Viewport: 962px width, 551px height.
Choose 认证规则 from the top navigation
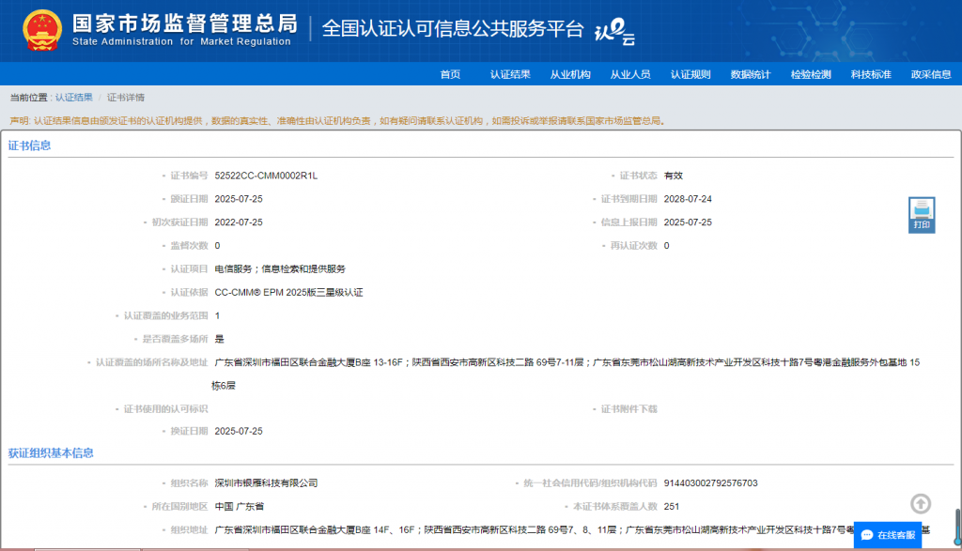coord(690,75)
